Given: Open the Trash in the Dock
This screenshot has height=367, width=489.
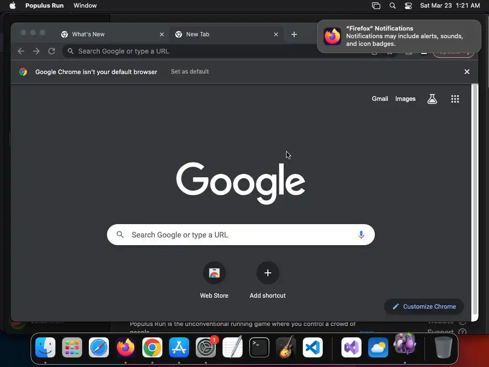Looking at the screenshot, I should point(444,347).
